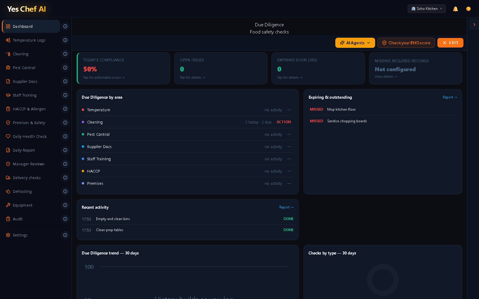Click the Equipment wrench icon
This screenshot has width=479, height=299.
click(8, 205)
